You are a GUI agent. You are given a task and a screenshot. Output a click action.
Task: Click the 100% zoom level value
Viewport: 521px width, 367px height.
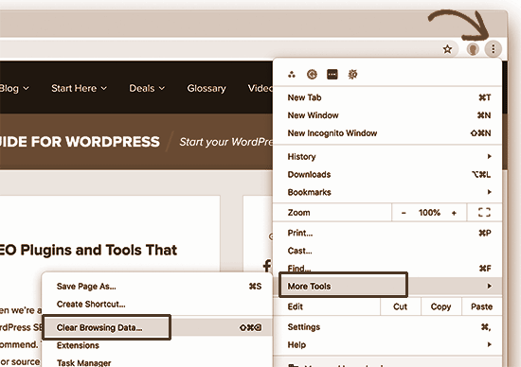point(429,213)
